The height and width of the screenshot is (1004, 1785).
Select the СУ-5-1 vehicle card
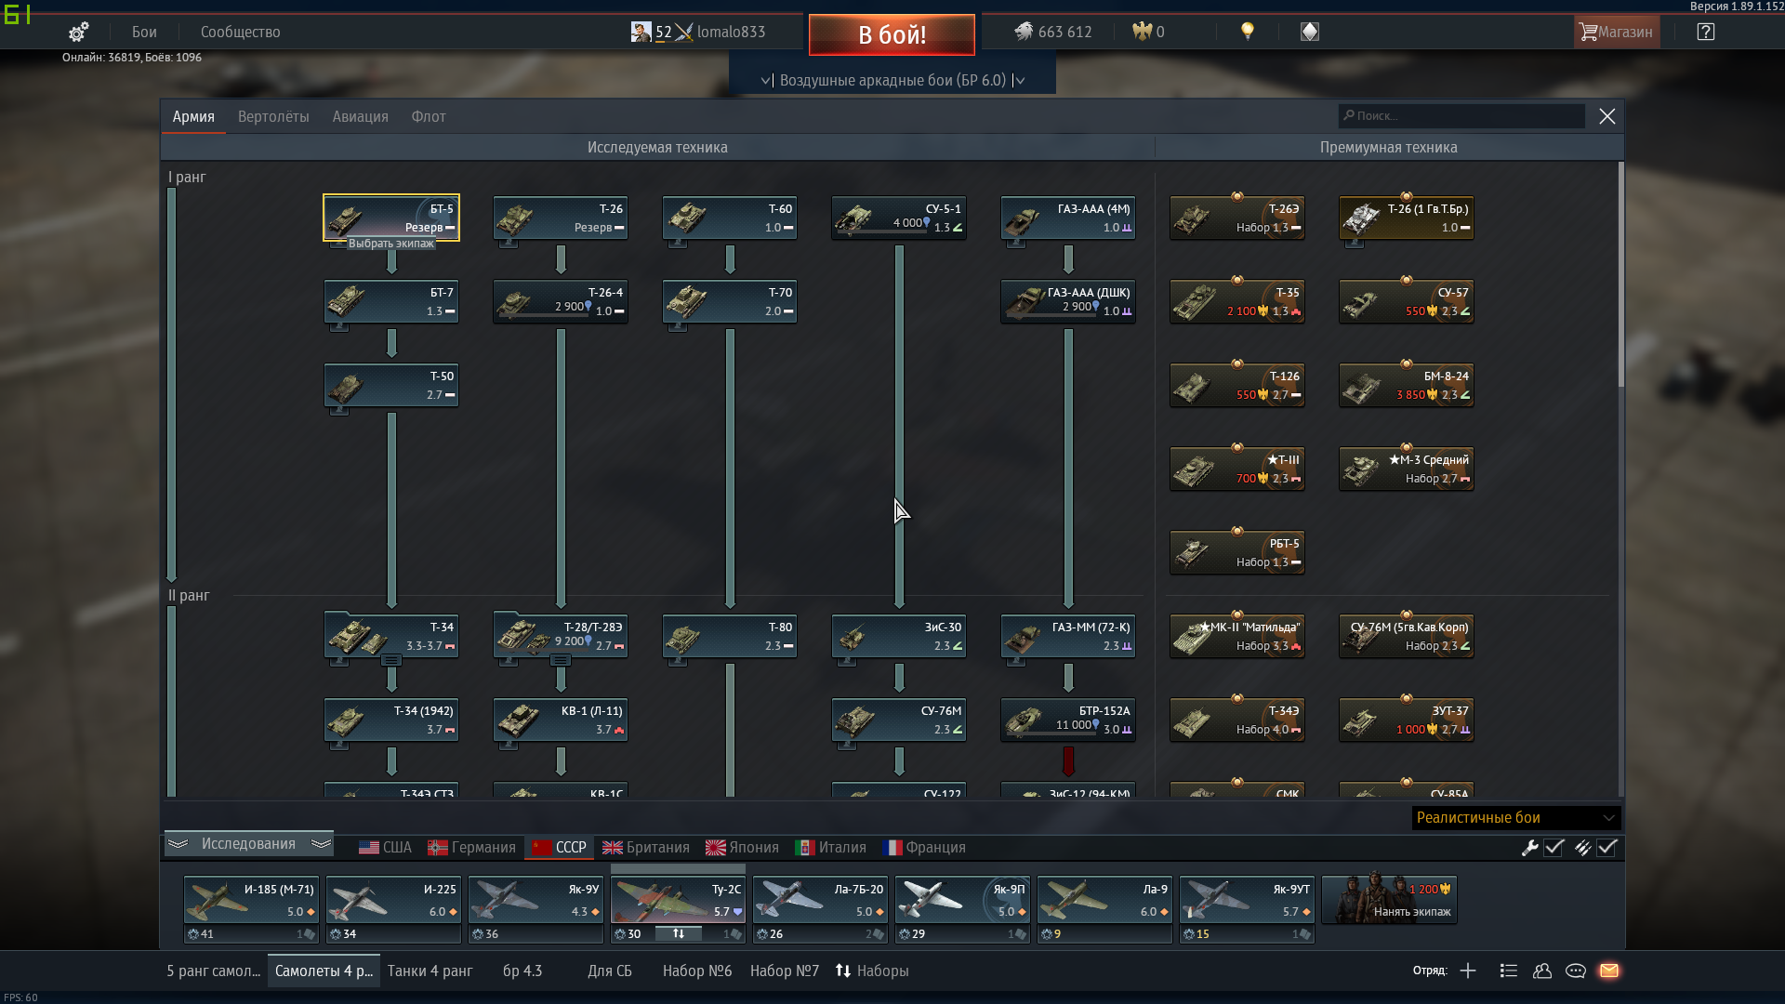click(x=899, y=218)
